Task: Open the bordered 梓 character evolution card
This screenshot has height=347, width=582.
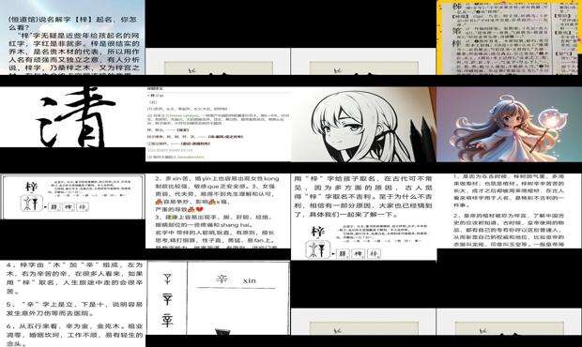Action: pos(72,197)
